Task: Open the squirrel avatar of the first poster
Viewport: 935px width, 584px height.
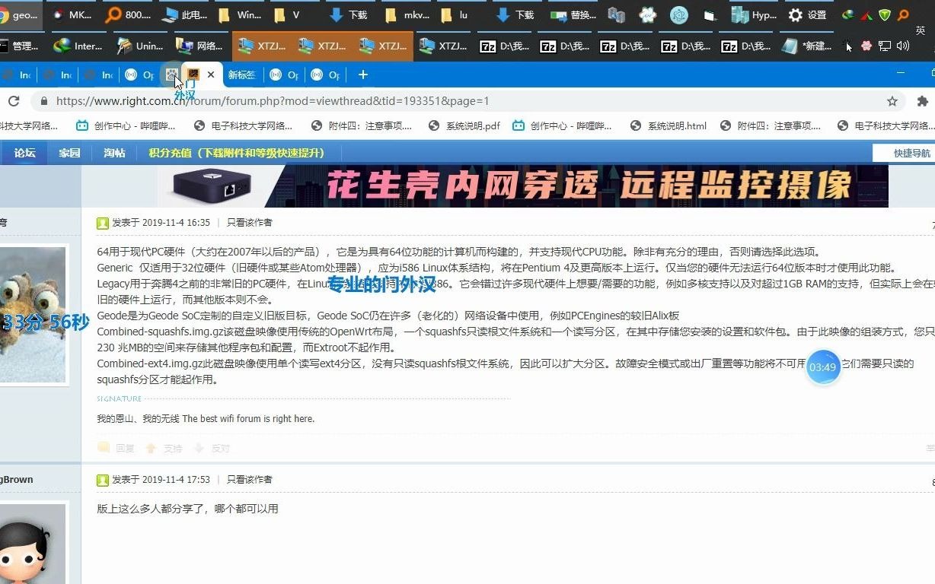Action: (x=32, y=314)
